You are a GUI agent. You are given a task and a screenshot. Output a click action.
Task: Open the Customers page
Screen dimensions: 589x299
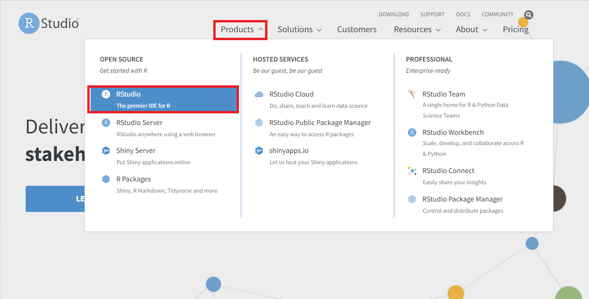(x=357, y=29)
